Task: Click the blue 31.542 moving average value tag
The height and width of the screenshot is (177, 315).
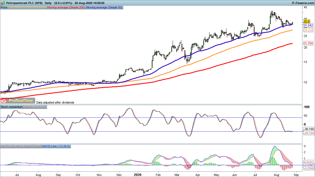Action: pos(308,25)
